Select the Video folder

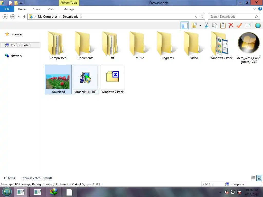[x=194, y=46]
